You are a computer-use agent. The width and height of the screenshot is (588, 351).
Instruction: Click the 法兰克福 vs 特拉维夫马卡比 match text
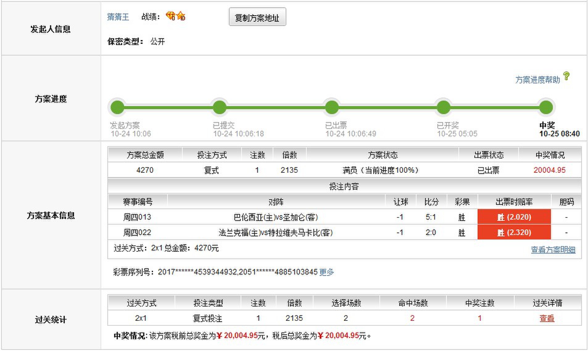[x=276, y=233]
